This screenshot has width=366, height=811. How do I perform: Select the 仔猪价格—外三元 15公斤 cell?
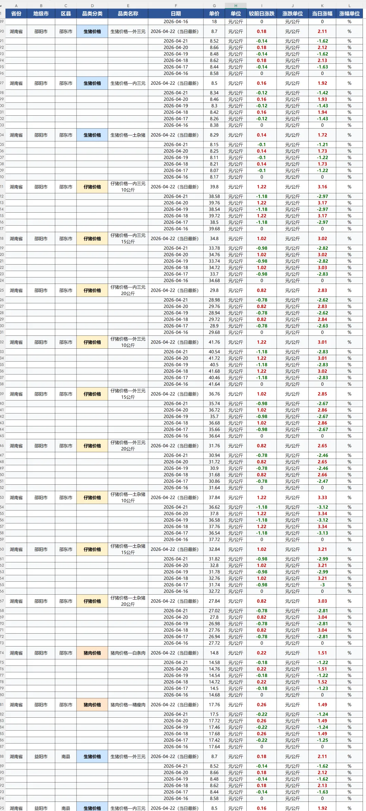click(x=128, y=394)
